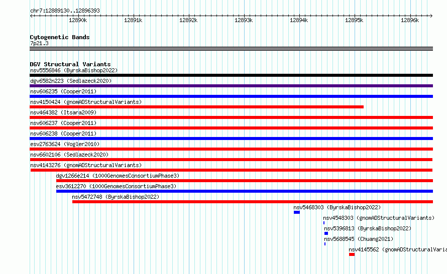Open nsv4548303 (gnomADStructuralVariants) label
This screenshot has width=447, height=274.
click(379, 218)
